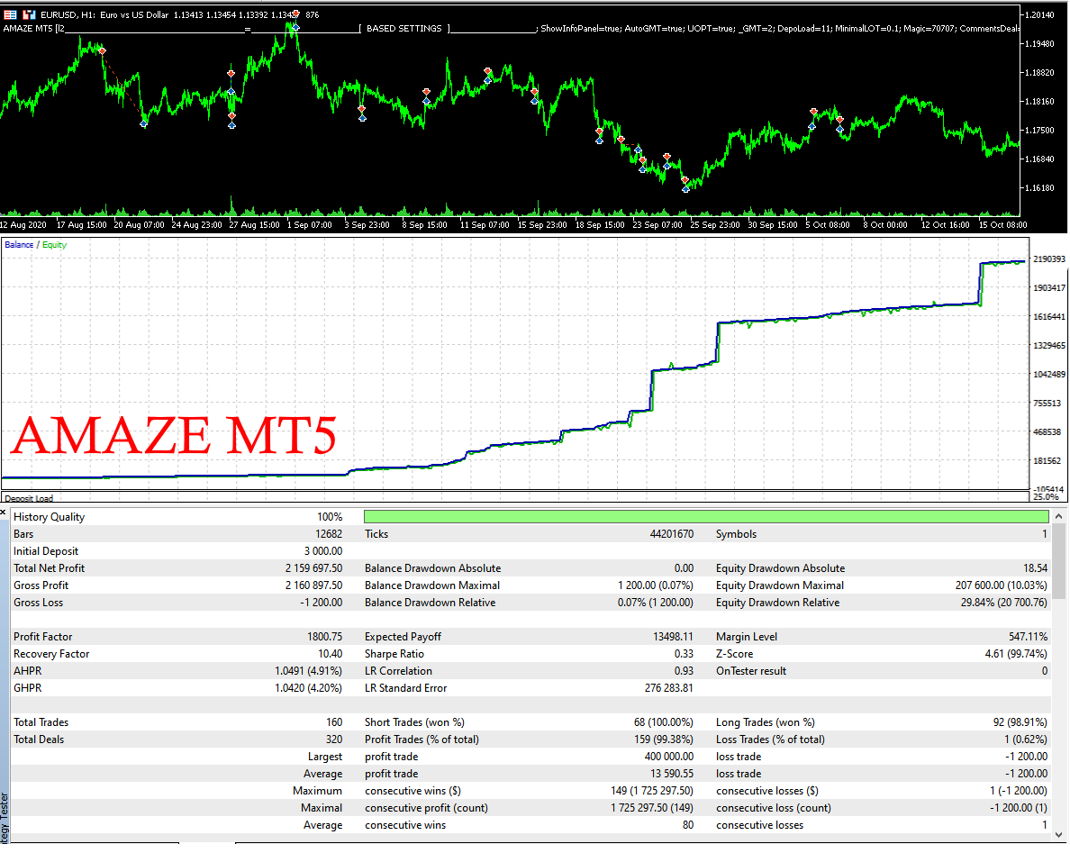
Task: Select the Long Trades value 92 (98.91%)
Action: pos(1020,722)
